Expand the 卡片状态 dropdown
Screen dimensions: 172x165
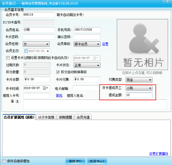(98, 65)
